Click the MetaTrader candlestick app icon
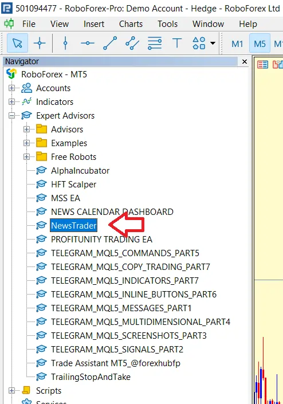The width and height of the screenshot is (283, 404). tap(9, 23)
